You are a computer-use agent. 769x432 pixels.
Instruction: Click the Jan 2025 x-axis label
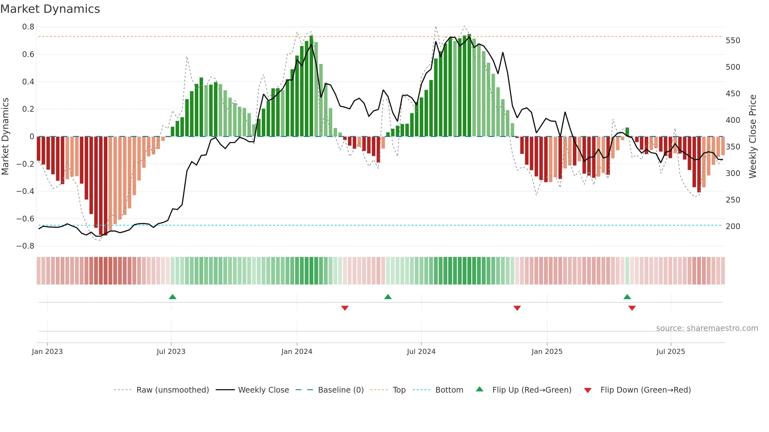click(x=547, y=351)
